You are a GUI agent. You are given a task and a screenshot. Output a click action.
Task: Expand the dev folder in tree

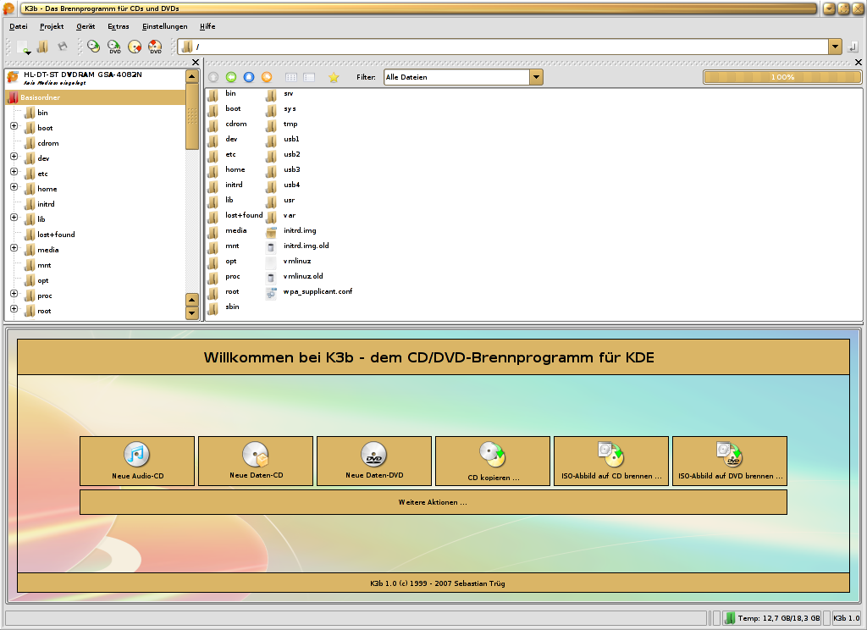14,157
